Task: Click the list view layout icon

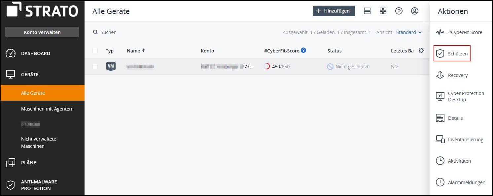Action: (x=367, y=11)
